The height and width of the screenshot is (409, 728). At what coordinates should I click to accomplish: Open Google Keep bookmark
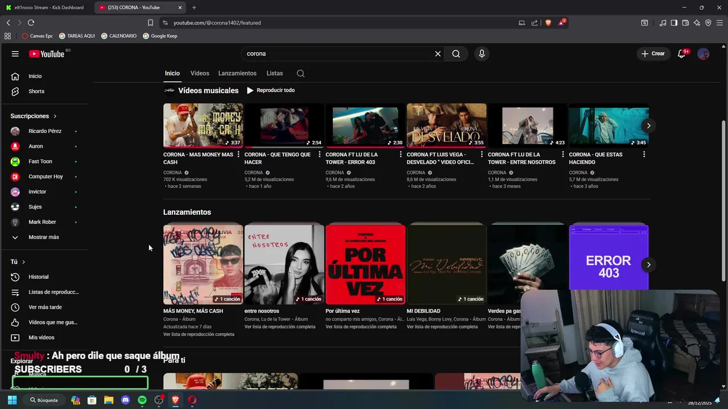pos(160,36)
